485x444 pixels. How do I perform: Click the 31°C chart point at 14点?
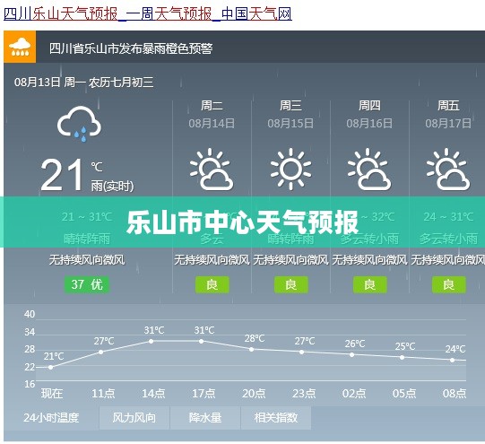click(151, 341)
